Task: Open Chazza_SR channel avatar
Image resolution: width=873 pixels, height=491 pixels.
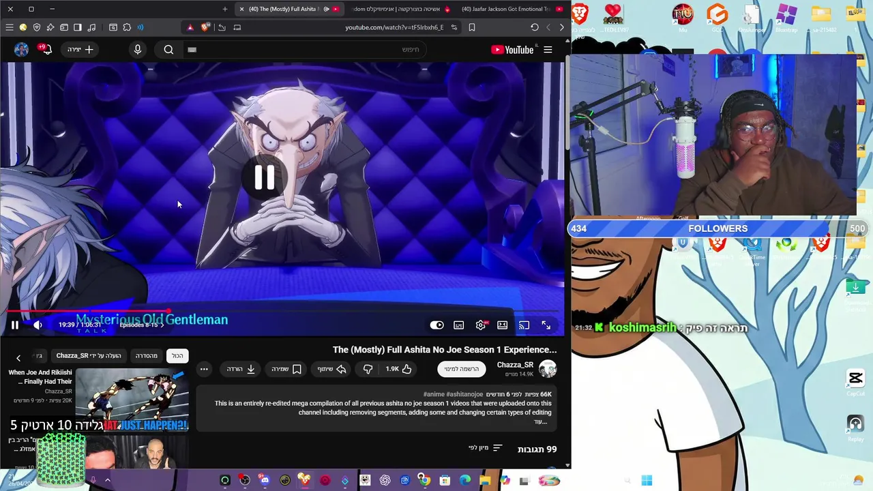Action: click(548, 369)
